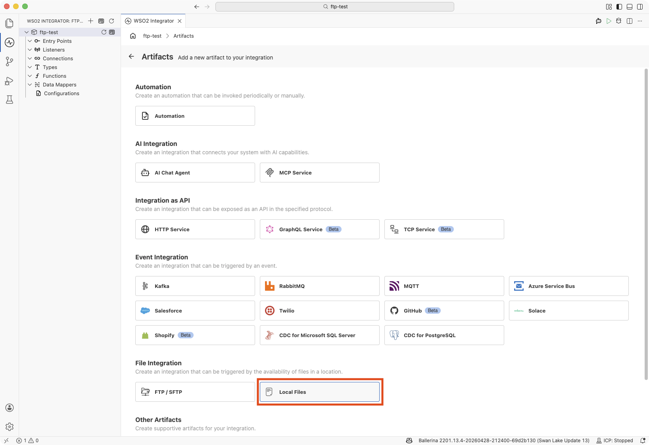Open the Explorer view in activity bar
The image size is (649, 445).
tap(10, 23)
